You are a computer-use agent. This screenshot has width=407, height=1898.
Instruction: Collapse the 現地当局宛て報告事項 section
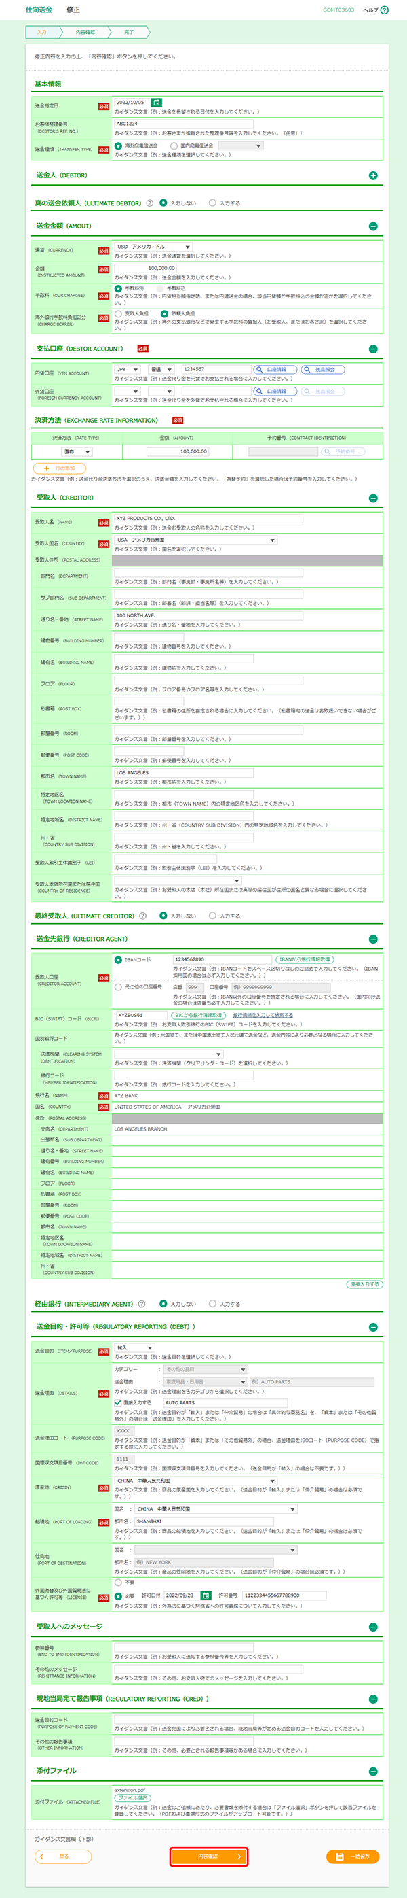(x=373, y=1699)
